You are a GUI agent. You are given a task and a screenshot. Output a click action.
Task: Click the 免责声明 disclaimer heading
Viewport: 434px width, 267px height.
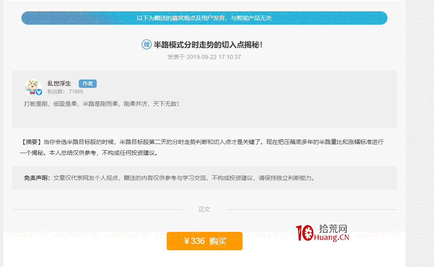[36, 177]
